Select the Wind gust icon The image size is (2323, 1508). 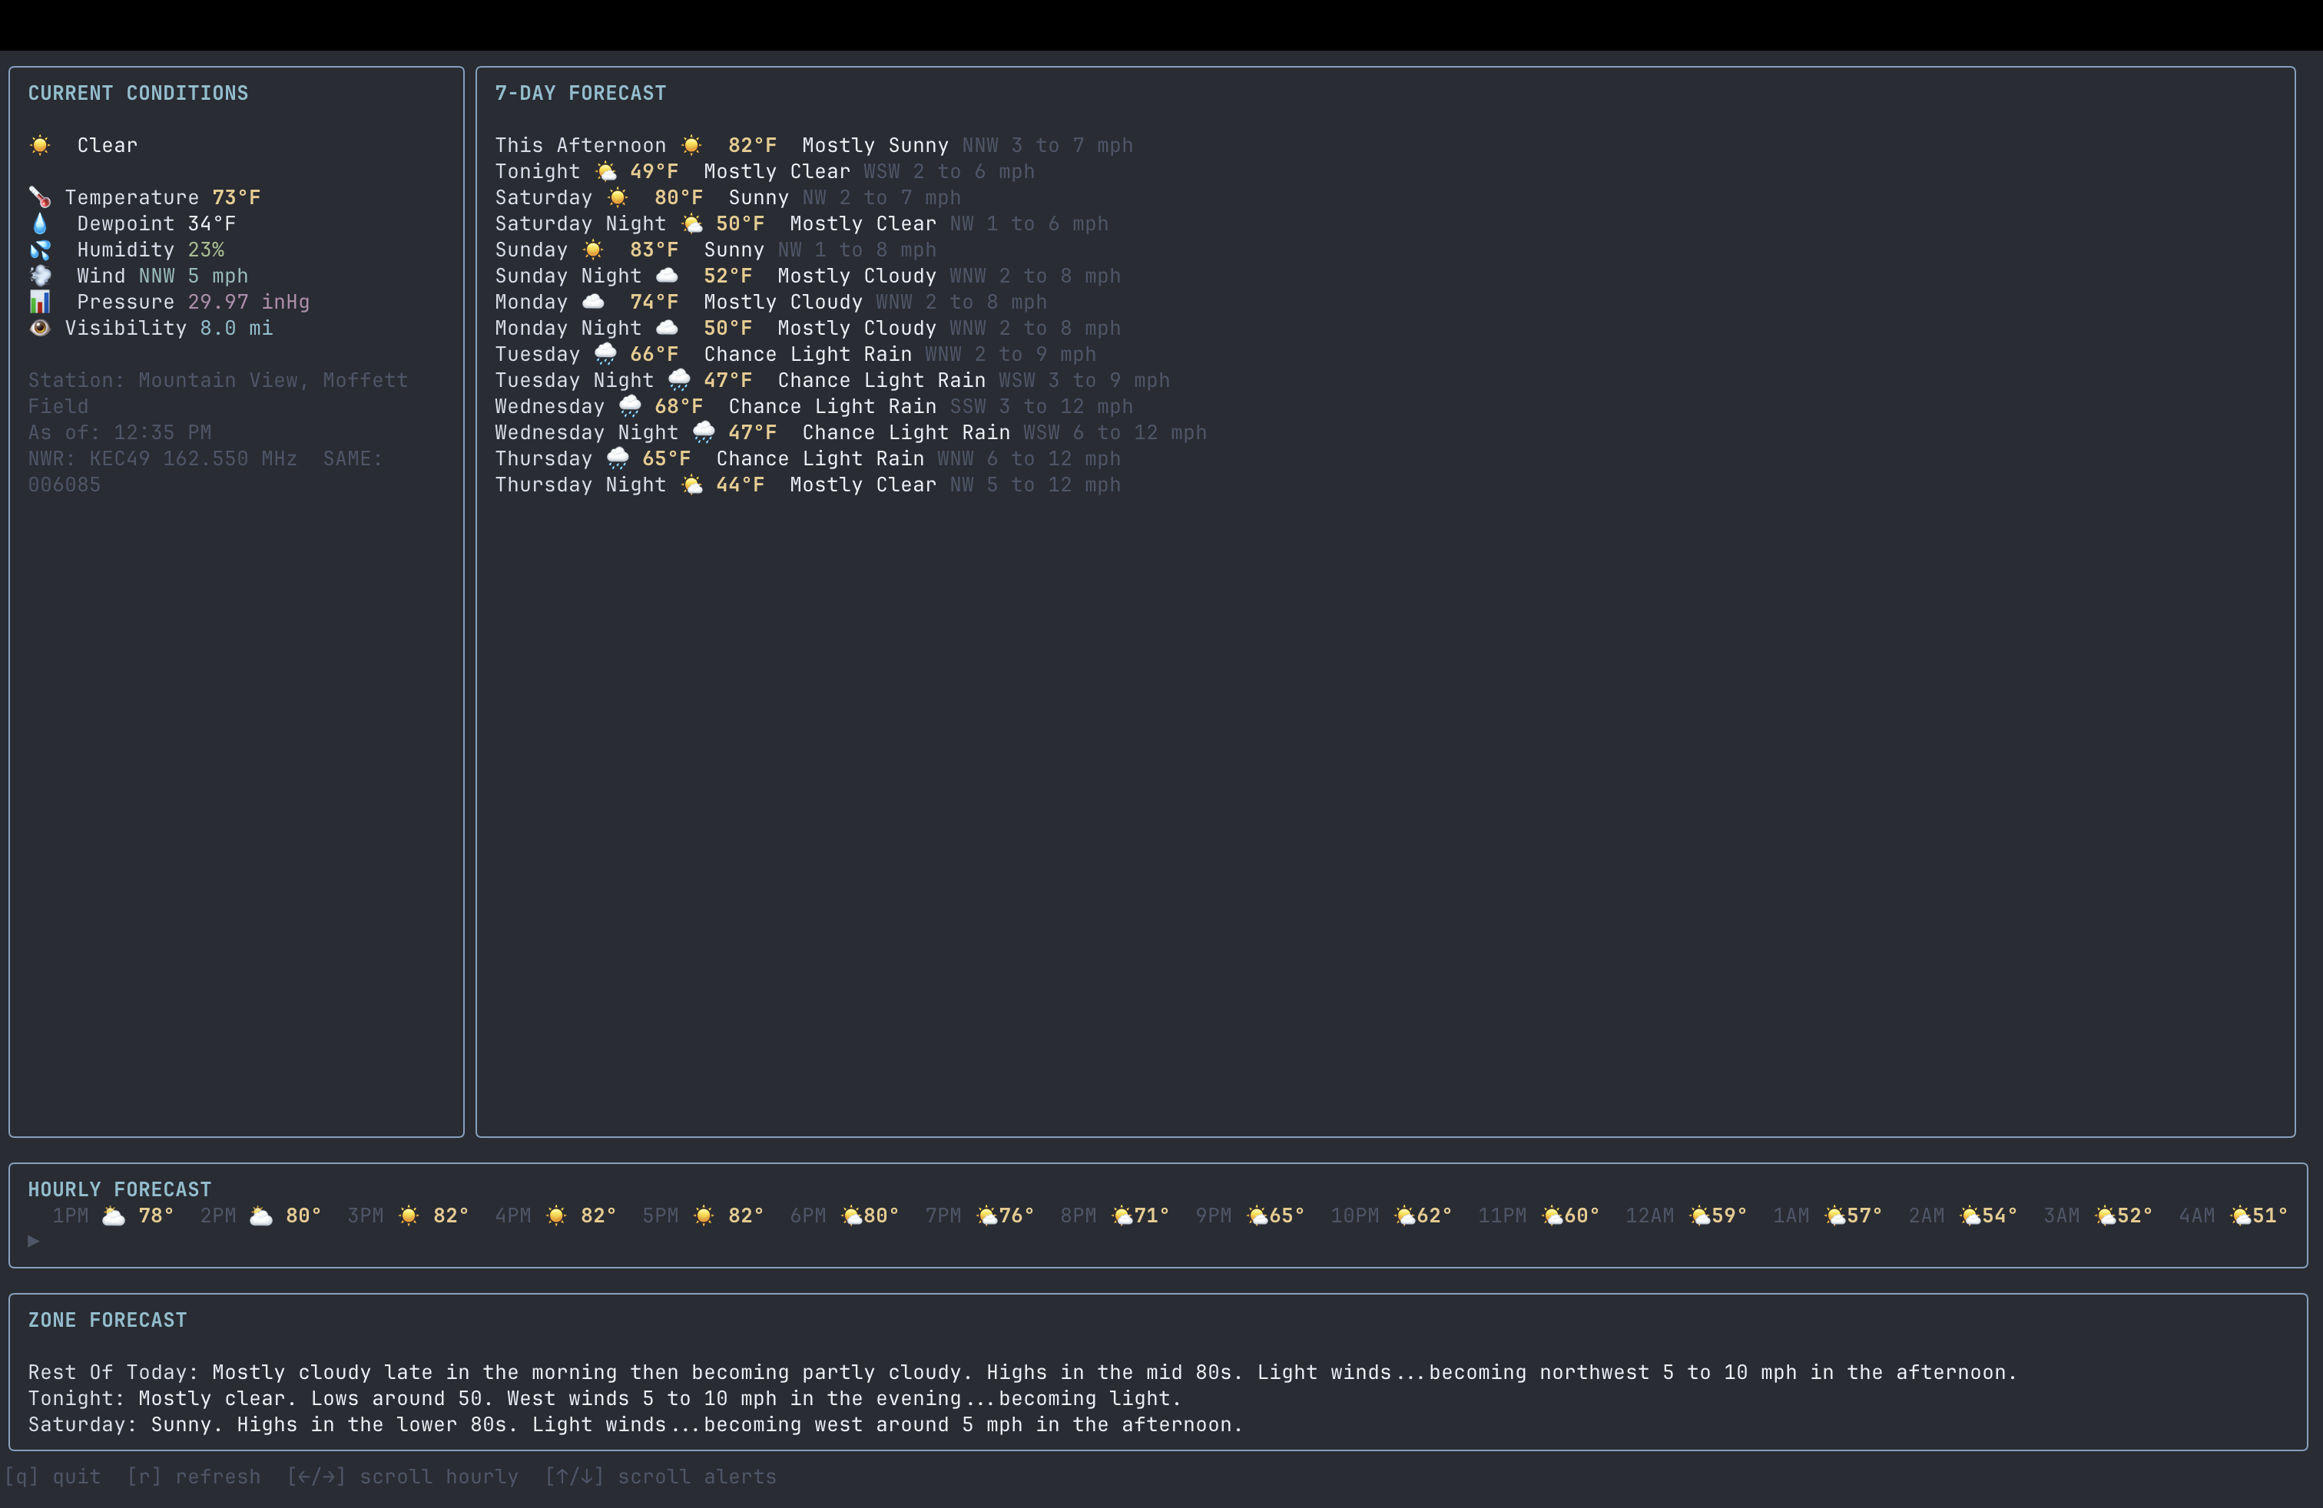tap(40, 275)
